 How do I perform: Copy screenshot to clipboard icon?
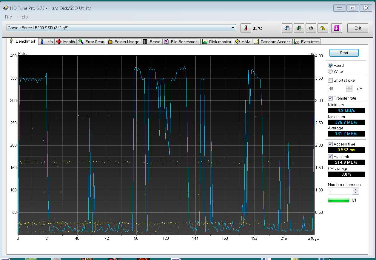tap(299, 28)
